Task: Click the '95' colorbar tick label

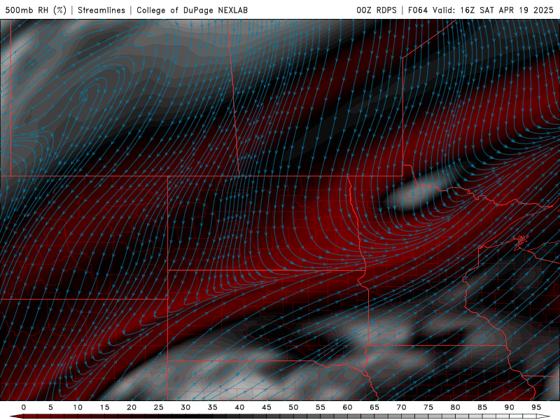Action: pyautogui.click(x=536, y=407)
